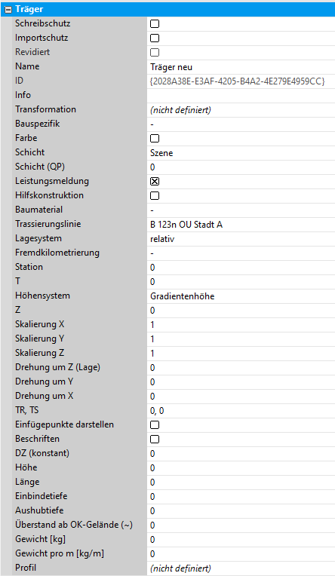Screen dimensions: 335x576
Task: Click the Station value field
Action: coord(241,268)
